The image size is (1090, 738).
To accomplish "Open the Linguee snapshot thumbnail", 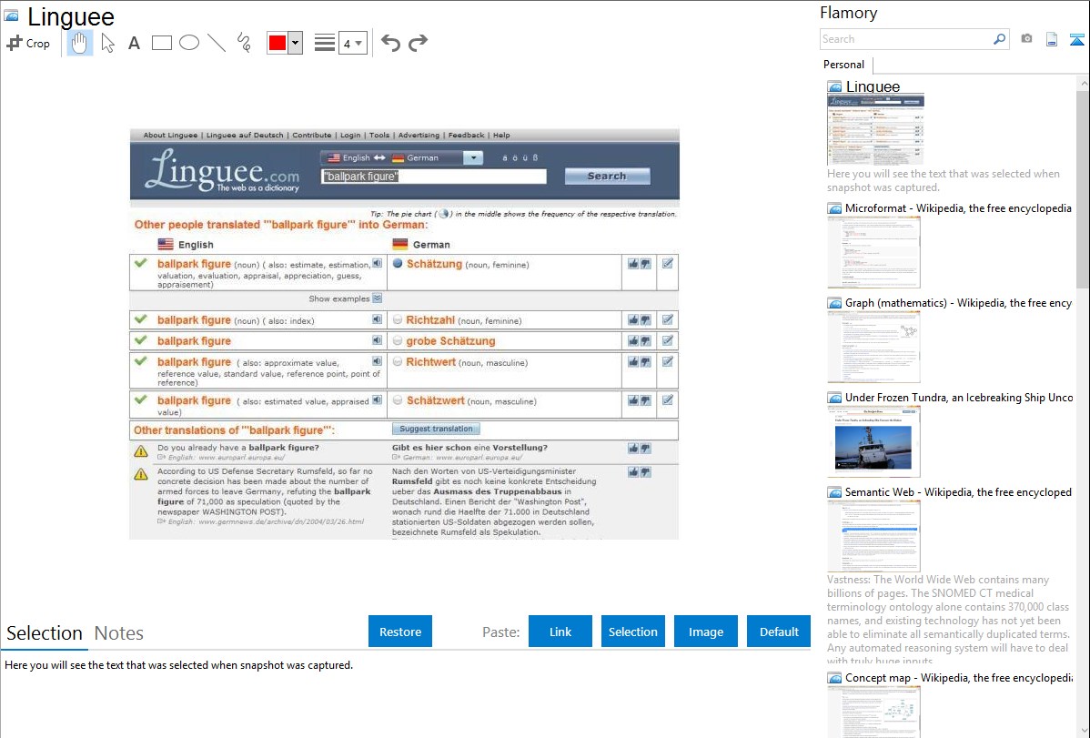I will (x=875, y=130).
